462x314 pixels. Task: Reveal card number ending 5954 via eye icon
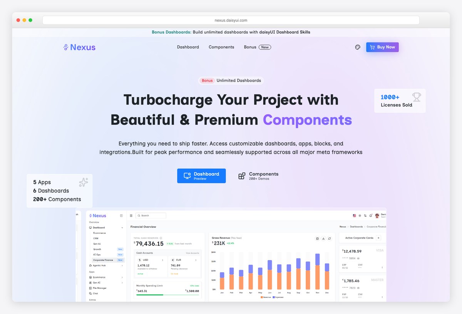[358, 258]
